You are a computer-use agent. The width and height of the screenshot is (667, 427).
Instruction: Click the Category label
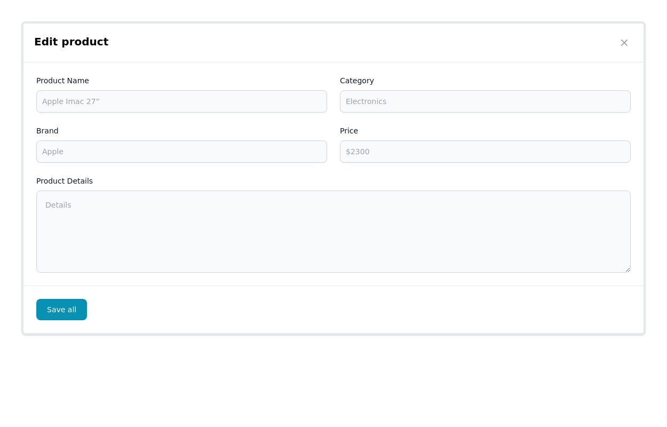click(356, 81)
